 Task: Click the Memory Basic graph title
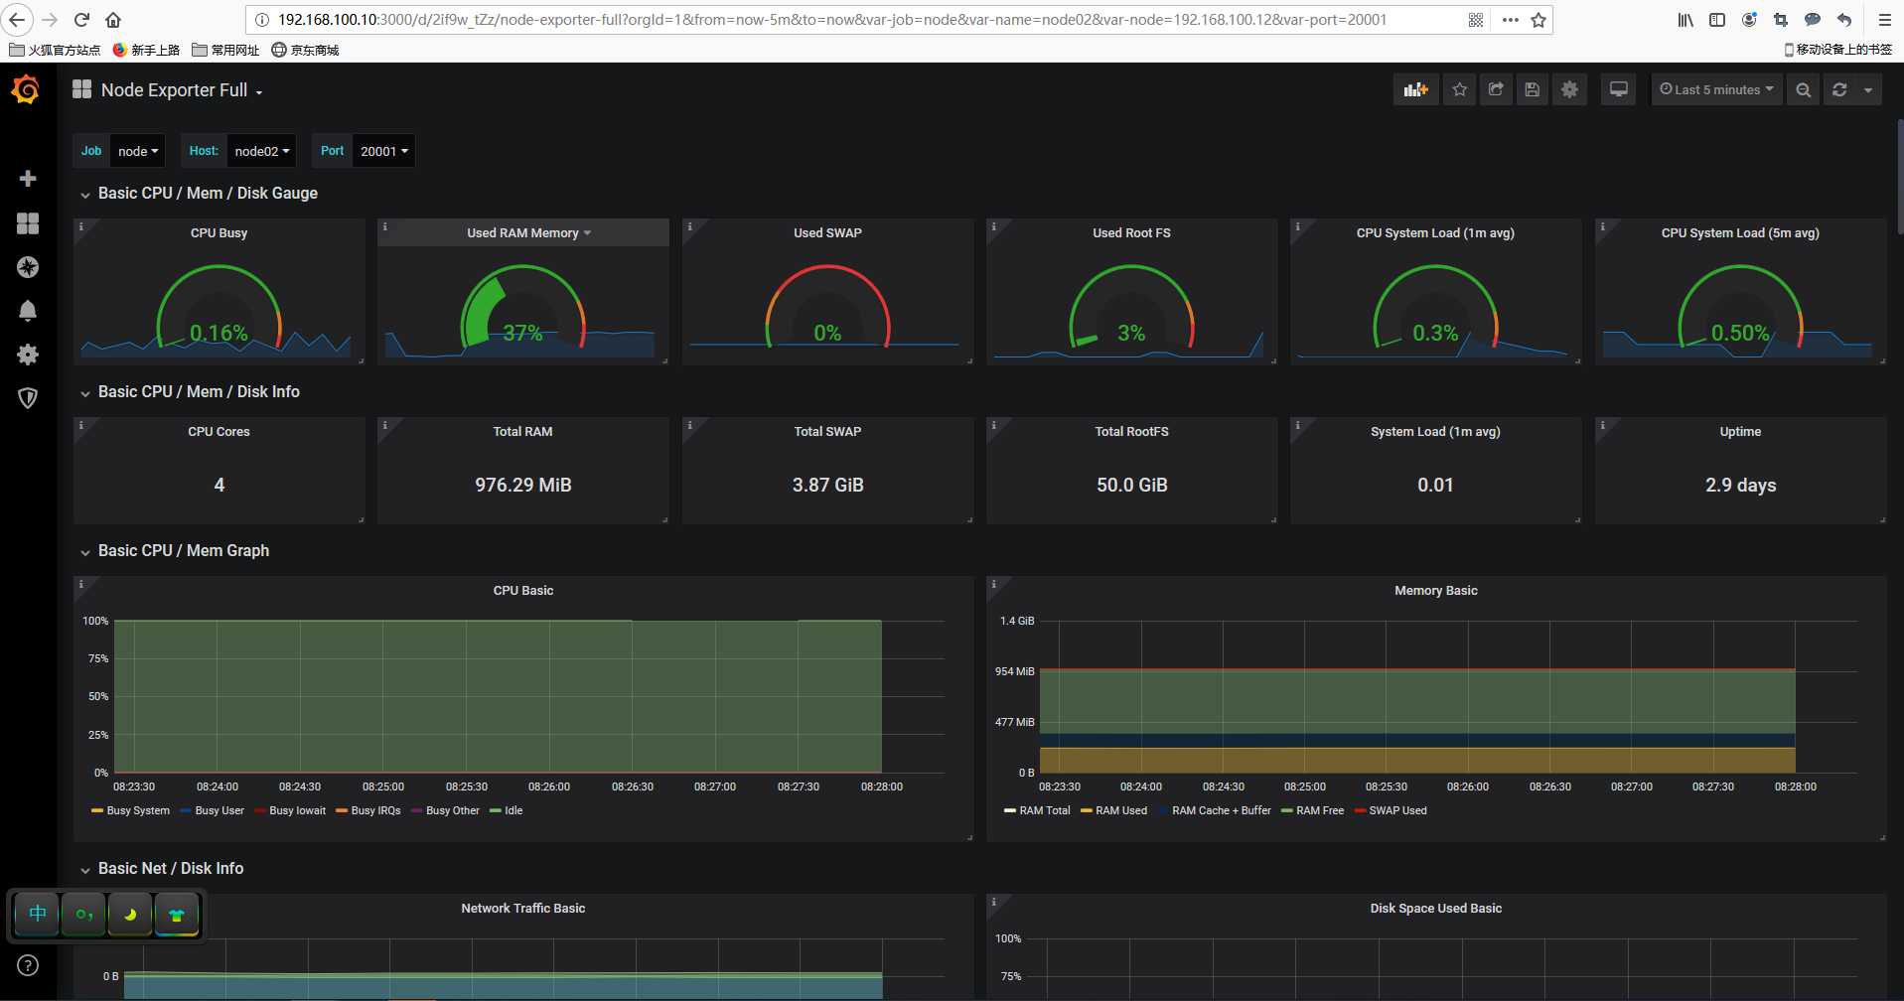coord(1435,591)
